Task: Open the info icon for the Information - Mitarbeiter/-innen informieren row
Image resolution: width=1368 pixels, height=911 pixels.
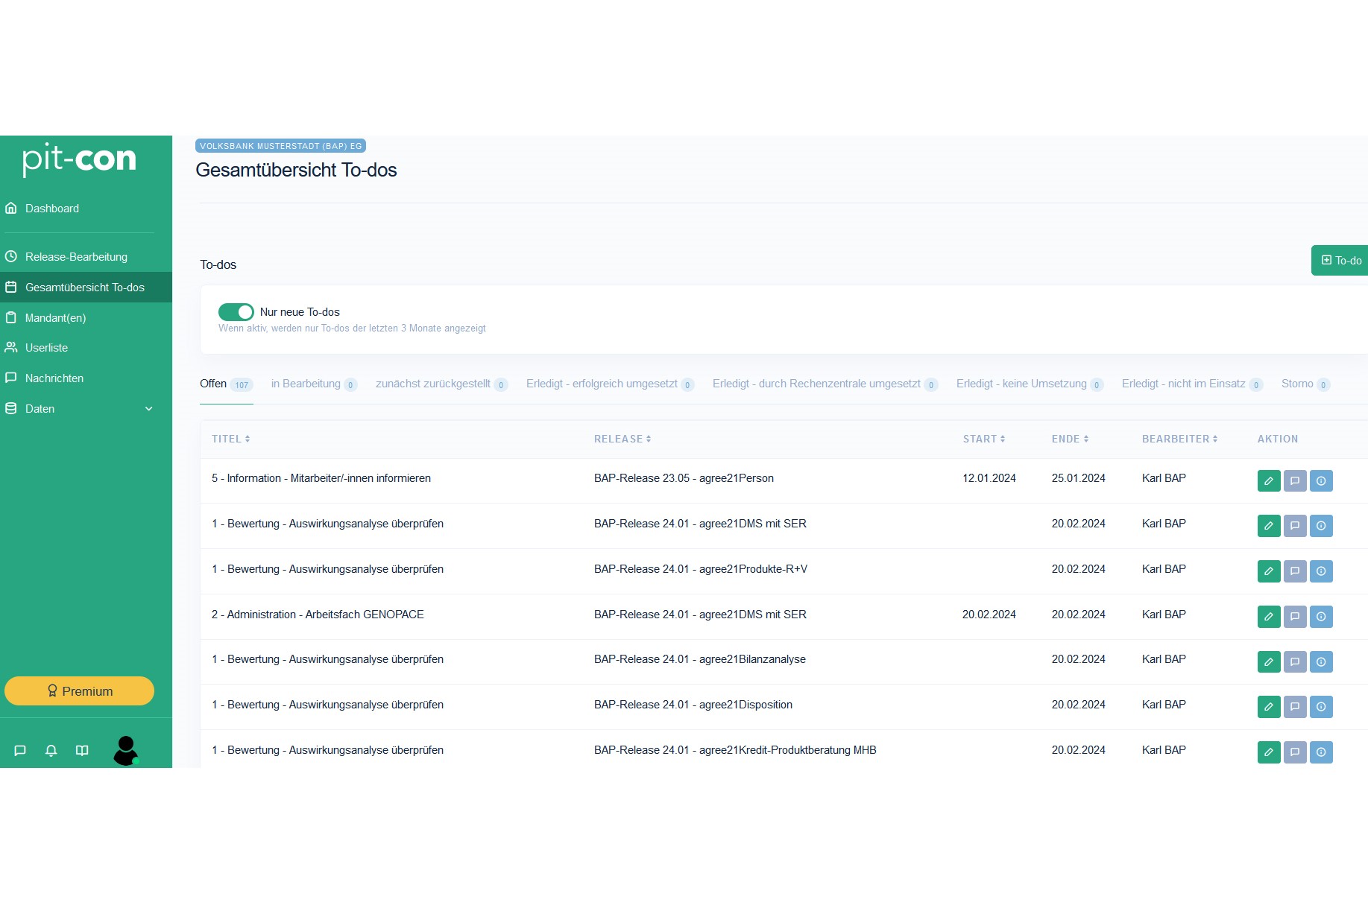Action: coord(1321,480)
